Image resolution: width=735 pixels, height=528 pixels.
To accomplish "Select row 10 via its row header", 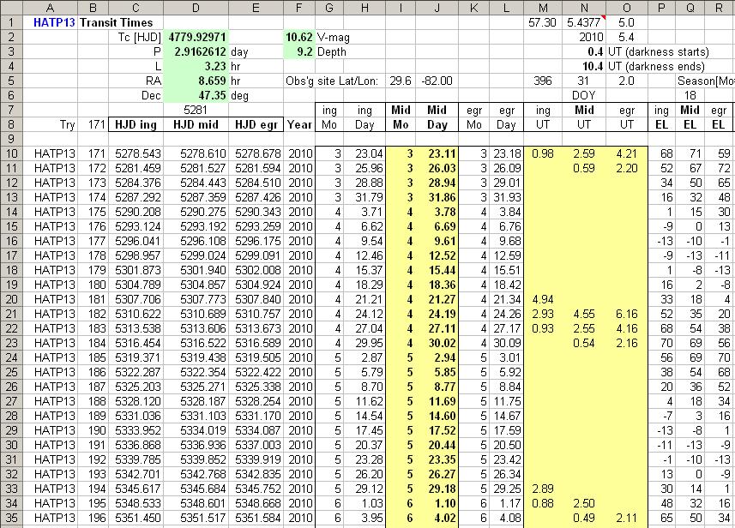I will coord(11,153).
